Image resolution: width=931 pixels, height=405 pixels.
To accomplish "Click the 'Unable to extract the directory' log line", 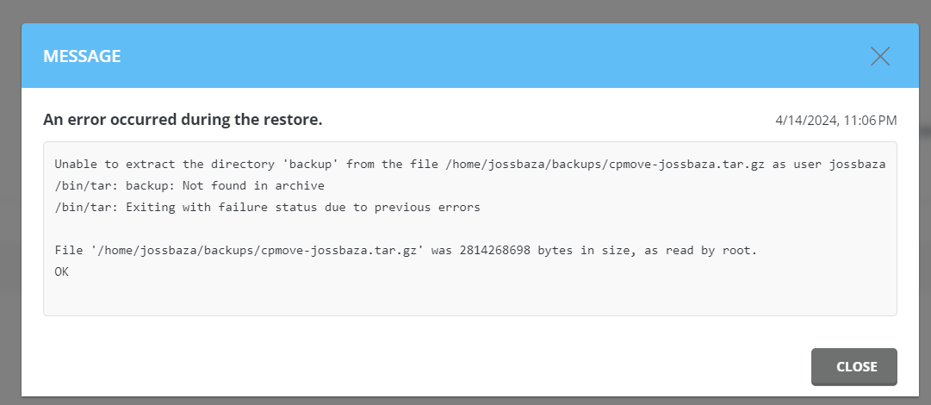I will pos(469,165).
